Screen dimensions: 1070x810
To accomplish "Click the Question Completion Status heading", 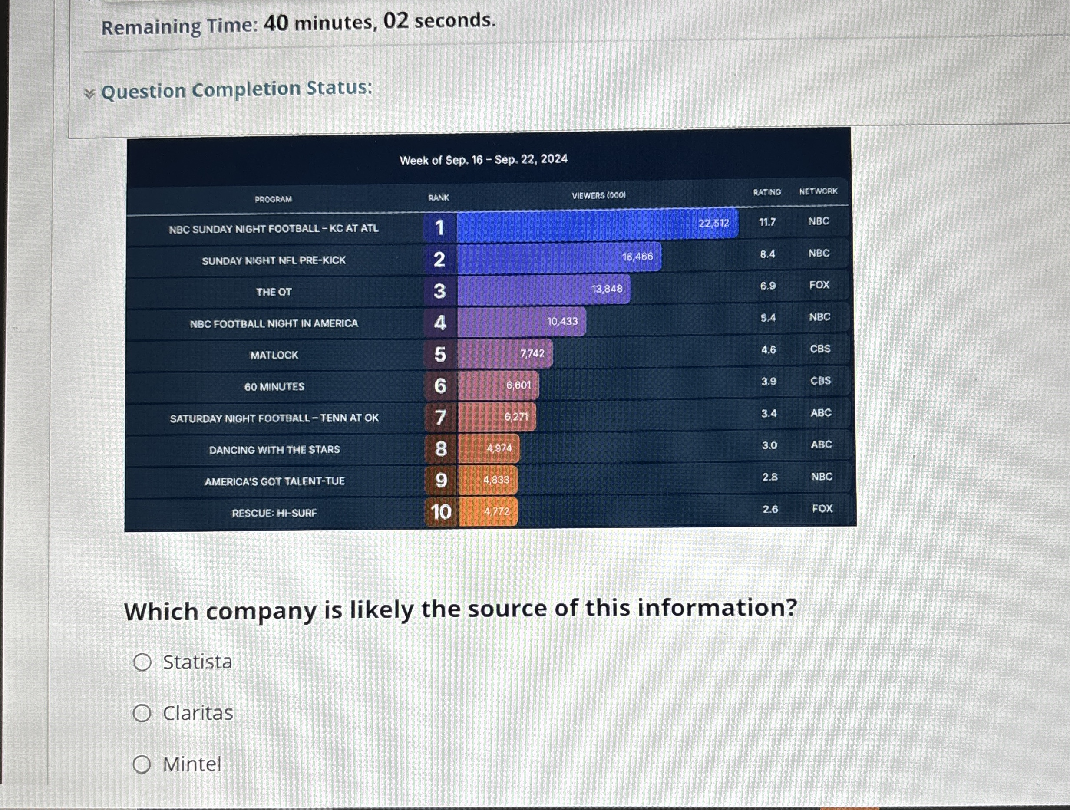I will [237, 90].
